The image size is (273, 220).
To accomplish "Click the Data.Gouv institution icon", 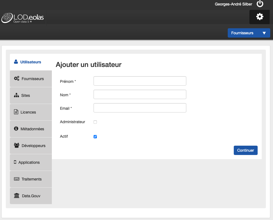I will click(17, 196).
